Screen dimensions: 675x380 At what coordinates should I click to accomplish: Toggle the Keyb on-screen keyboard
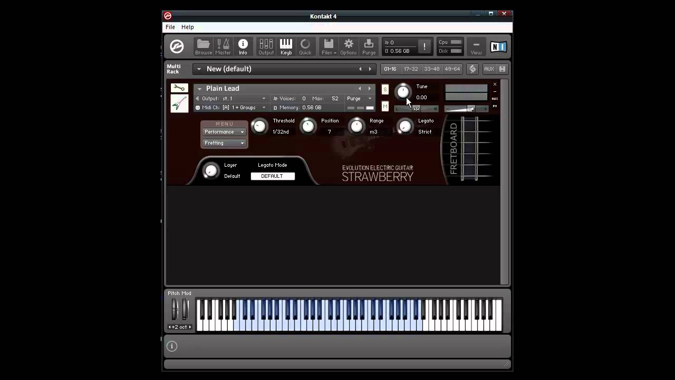tap(286, 47)
